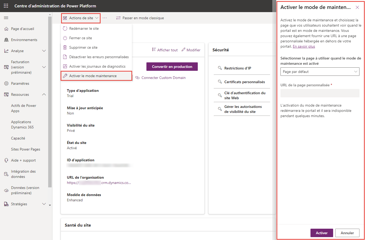The image size is (365, 240).
Task: Open the Page par défaut dropdown
Action: pos(320,72)
